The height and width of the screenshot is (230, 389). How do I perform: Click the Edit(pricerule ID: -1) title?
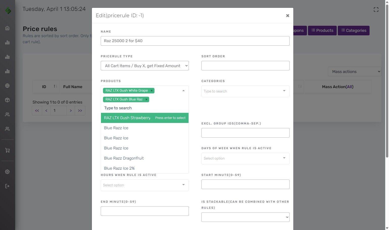click(x=120, y=15)
